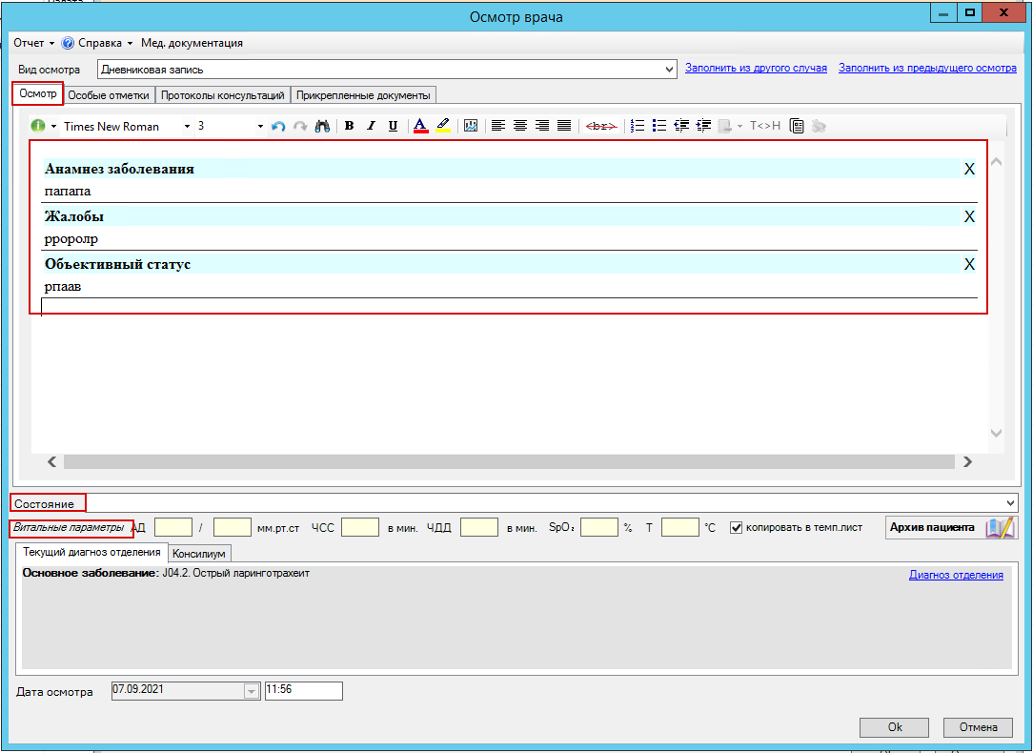The height and width of the screenshot is (753, 1033).
Task: Expand the Состояние dropdown
Action: point(1010,503)
